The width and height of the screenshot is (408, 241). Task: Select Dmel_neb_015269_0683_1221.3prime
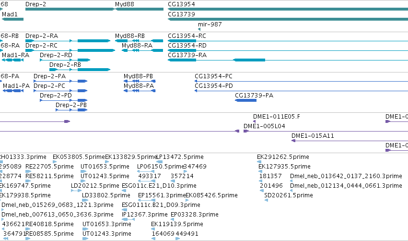58,205
